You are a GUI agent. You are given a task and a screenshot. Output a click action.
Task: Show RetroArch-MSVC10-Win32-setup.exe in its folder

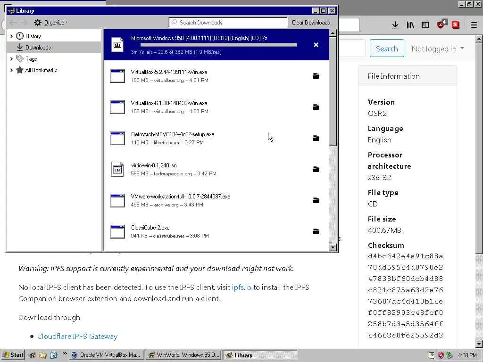click(316, 138)
